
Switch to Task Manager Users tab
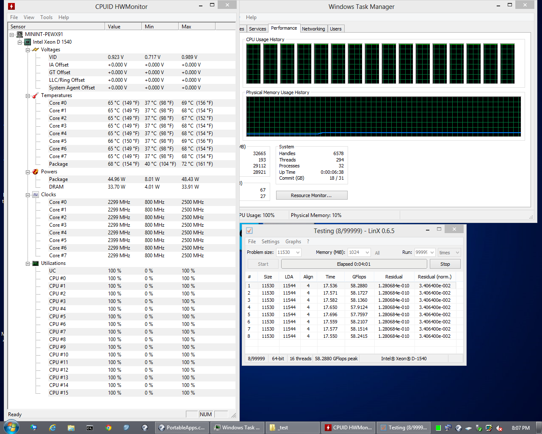[336, 29]
